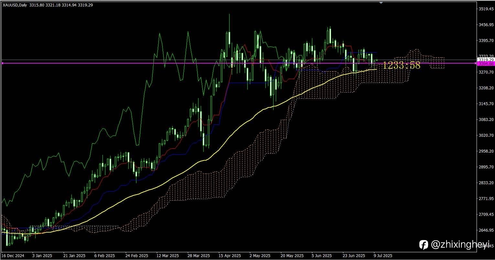Select the 5 Jun 2025 date label
This screenshot has height=260, width=495.
(x=322, y=256)
